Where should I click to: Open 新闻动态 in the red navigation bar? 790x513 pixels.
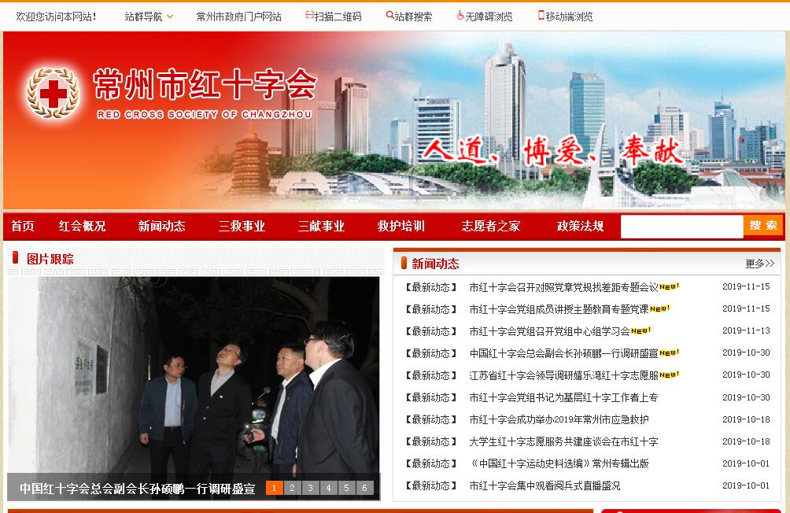(162, 227)
